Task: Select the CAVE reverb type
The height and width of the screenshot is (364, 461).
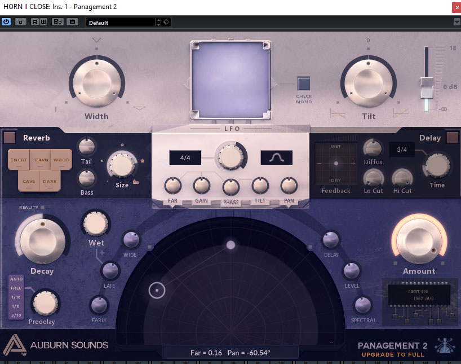Action: [x=29, y=181]
